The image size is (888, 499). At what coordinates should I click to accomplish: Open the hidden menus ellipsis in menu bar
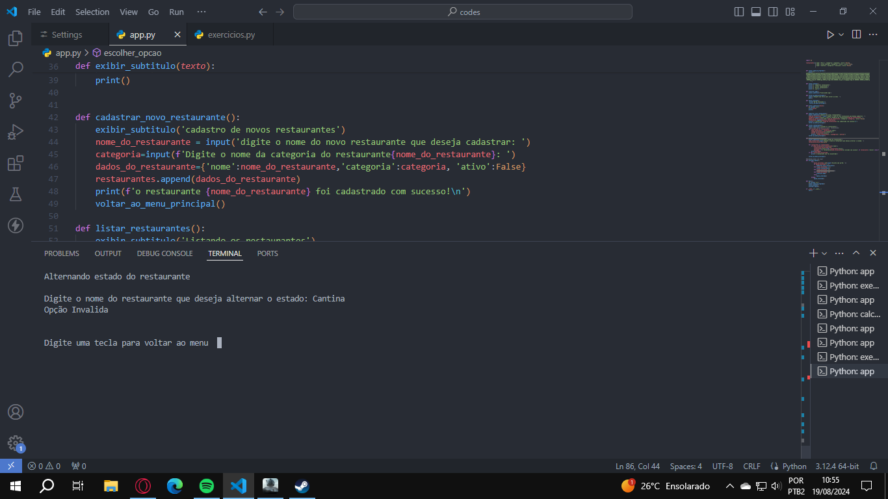click(x=202, y=12)
